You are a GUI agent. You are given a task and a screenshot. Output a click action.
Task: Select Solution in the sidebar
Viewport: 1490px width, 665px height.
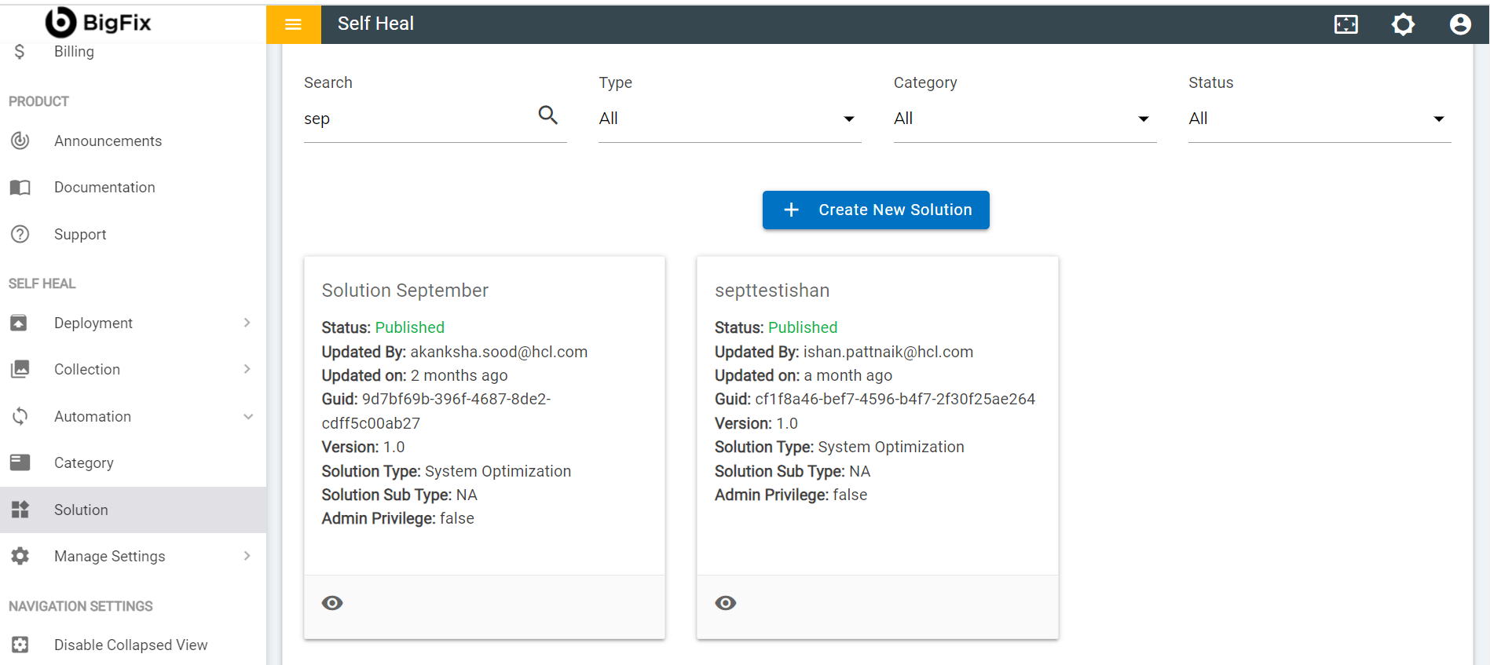(x=81, y=510)
